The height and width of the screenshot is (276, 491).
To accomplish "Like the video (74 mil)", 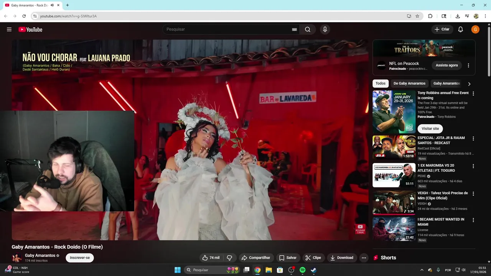I will pos(211,258).
